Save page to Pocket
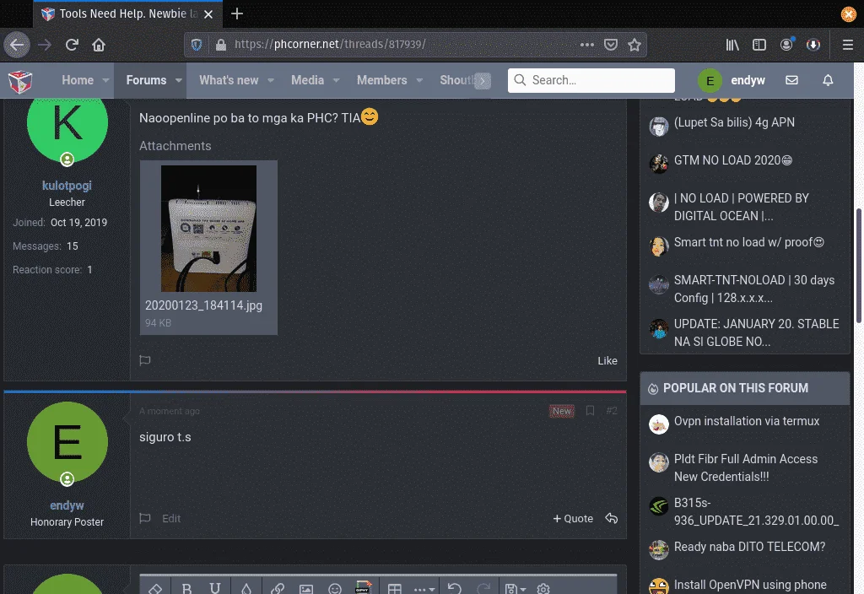The width and height of the screenshot is (864, 594). pos(611,45)
